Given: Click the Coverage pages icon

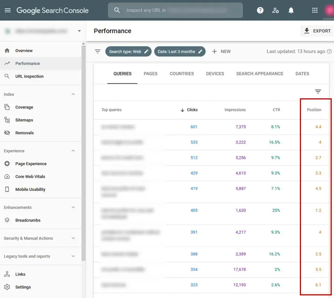Looking at the screenshot, I should coord(7,107).
